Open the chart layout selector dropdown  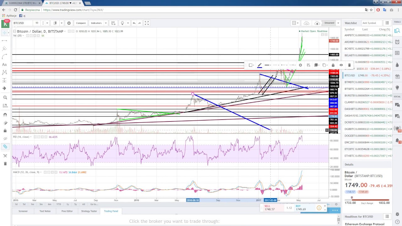(296, 23)
